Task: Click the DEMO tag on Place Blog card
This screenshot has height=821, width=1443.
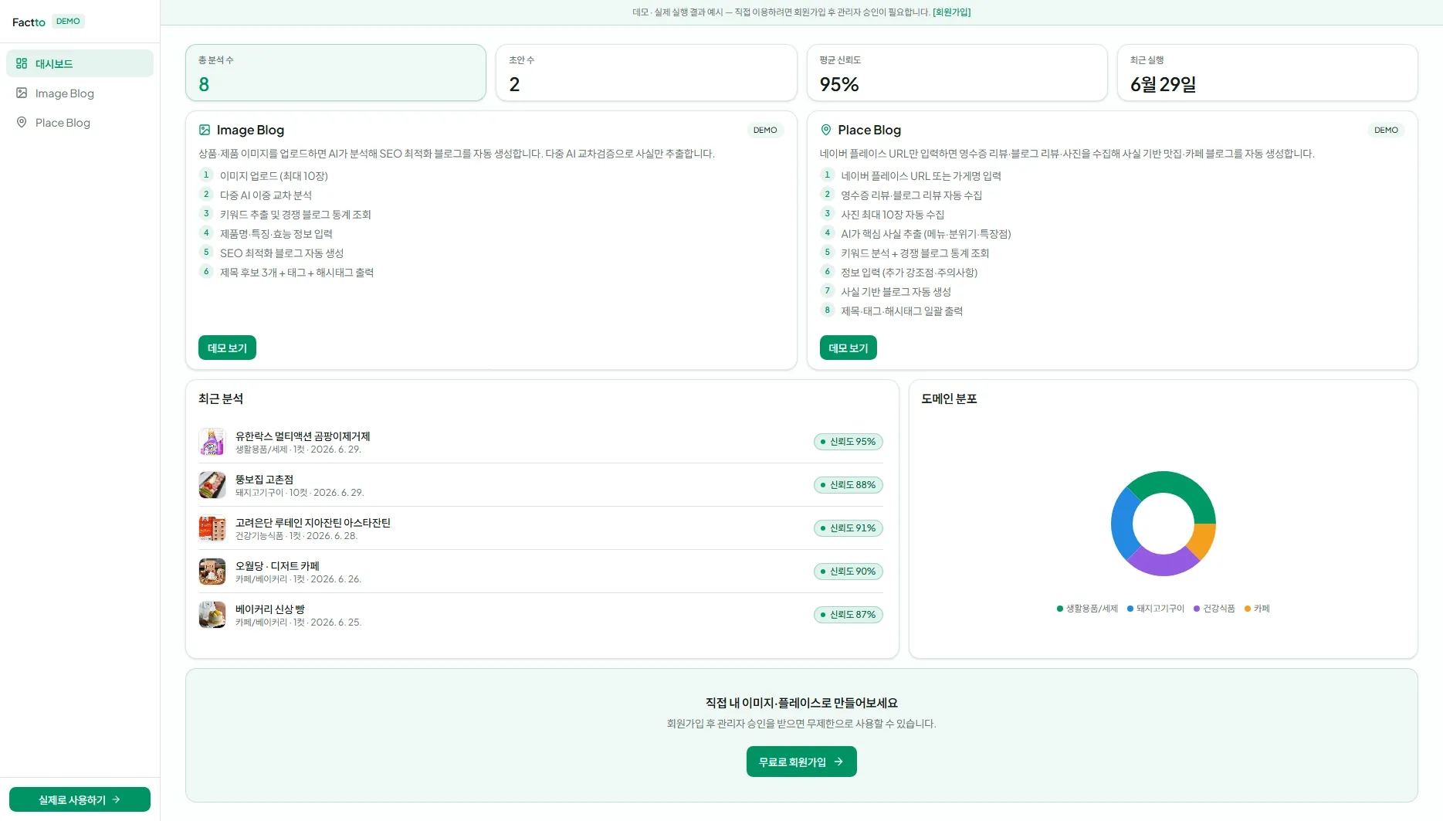Action: (x=1386, y=130)
